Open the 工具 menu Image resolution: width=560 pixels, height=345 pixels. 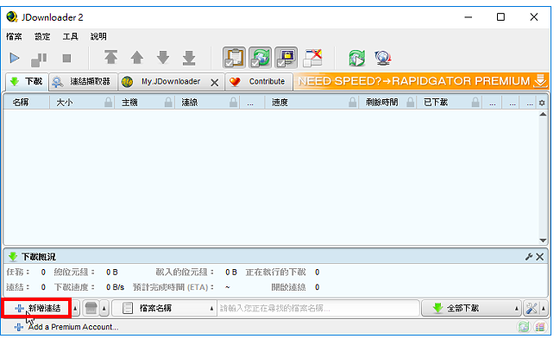[71, 36]
